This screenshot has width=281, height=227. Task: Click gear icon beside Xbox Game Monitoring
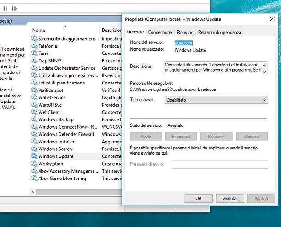tap(34, 179)
